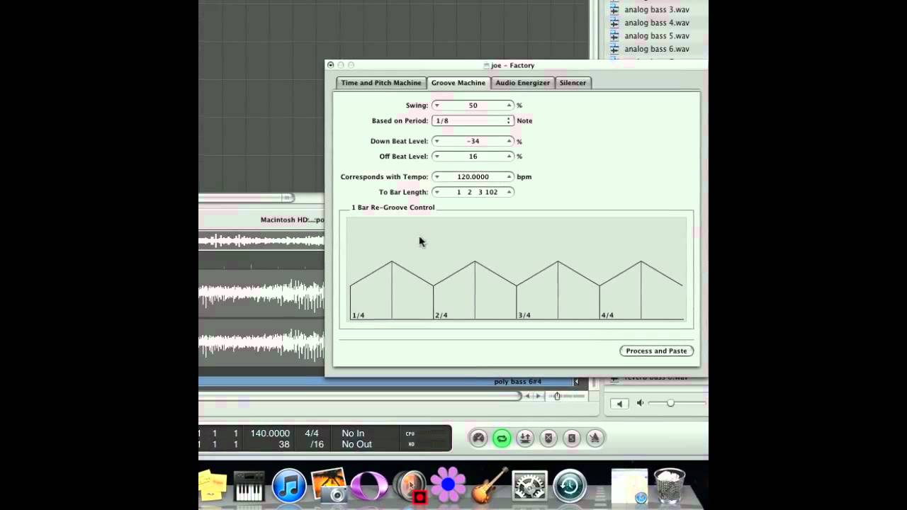Open the Based on Period dropdown

click(x=473, y=120)
